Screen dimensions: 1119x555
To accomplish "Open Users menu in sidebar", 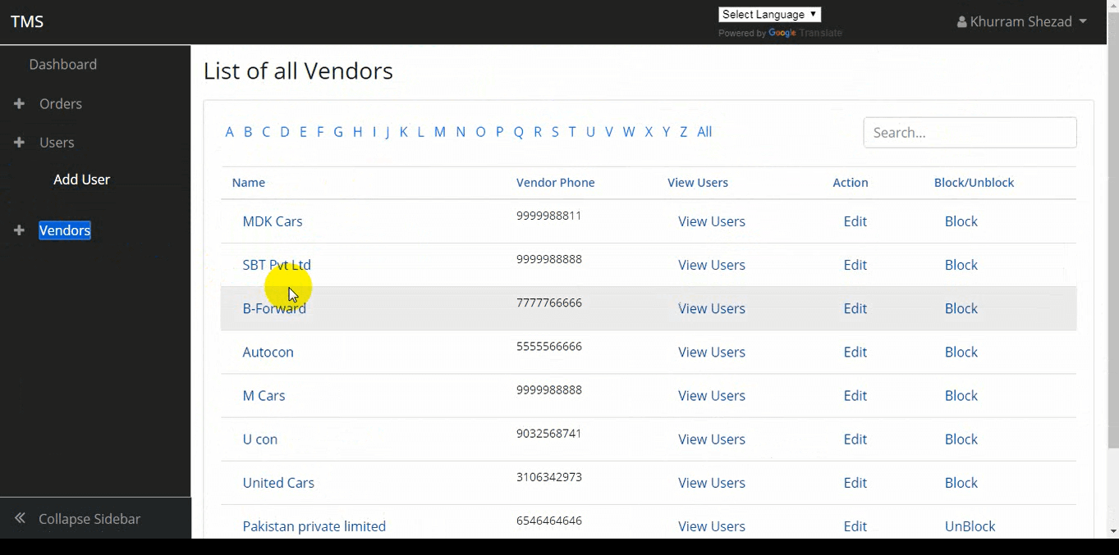I will 57,142.
